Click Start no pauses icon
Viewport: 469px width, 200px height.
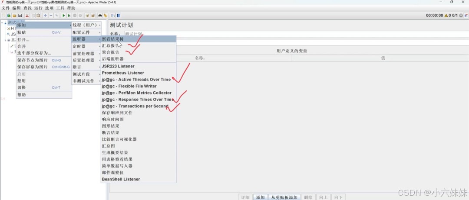pyautogui.click(x=69, y=15)
